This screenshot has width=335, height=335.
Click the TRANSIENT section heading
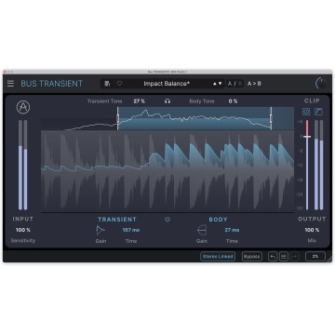[117, 220]
